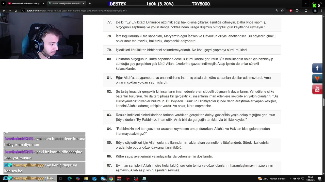This screenshot has width=325, height=182.
Task: Click verse number 80
Action: pos(109,59)
